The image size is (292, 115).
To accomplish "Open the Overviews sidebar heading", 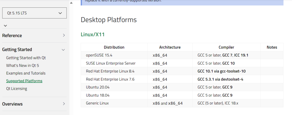I will click(12, 104).
